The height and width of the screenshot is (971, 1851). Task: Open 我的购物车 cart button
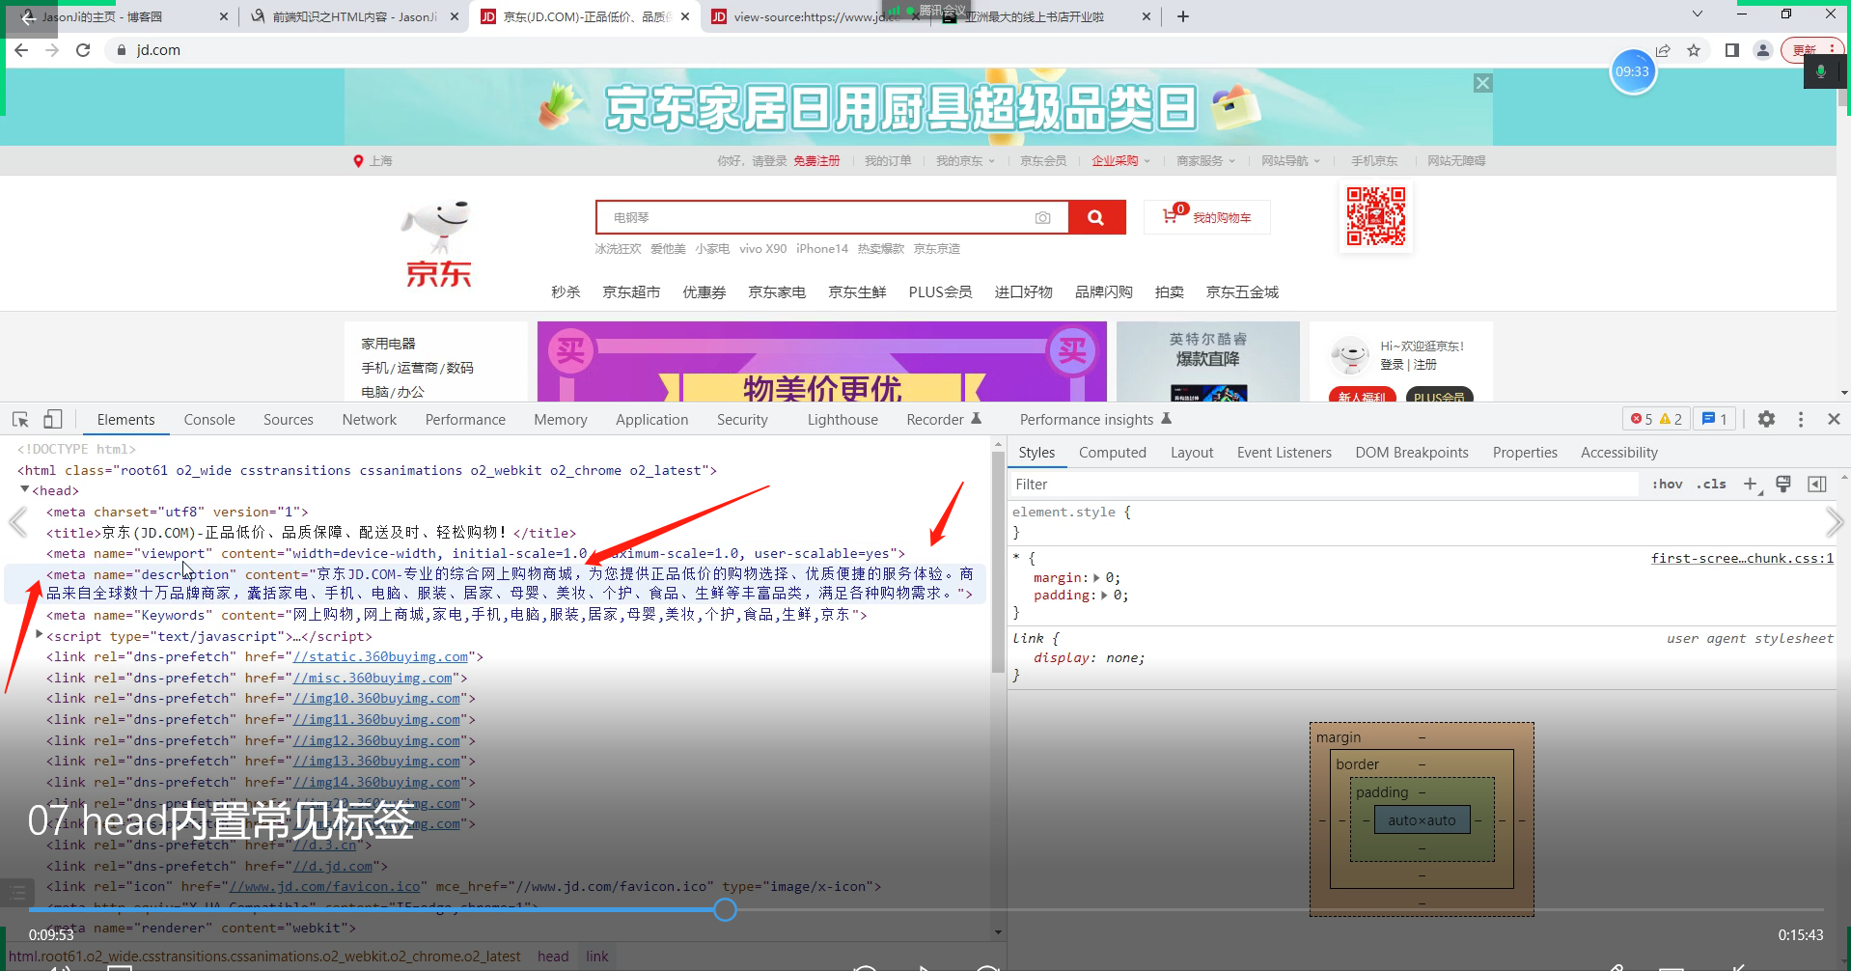coord(1207,217)
